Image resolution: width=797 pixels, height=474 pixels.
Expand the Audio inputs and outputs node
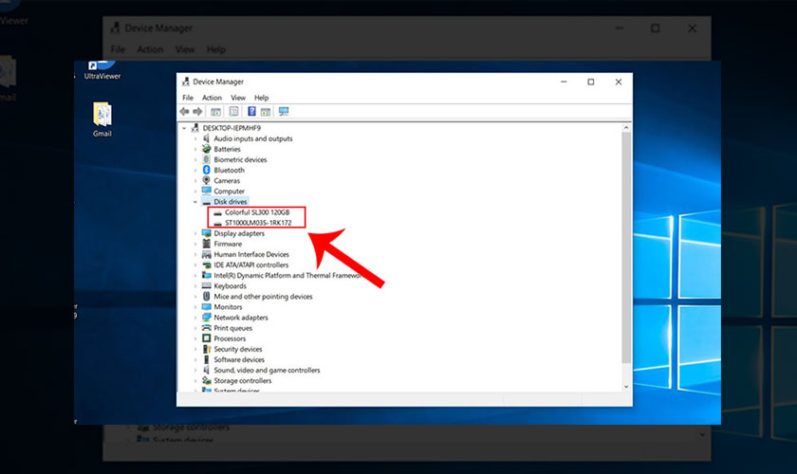coord(196,139)
